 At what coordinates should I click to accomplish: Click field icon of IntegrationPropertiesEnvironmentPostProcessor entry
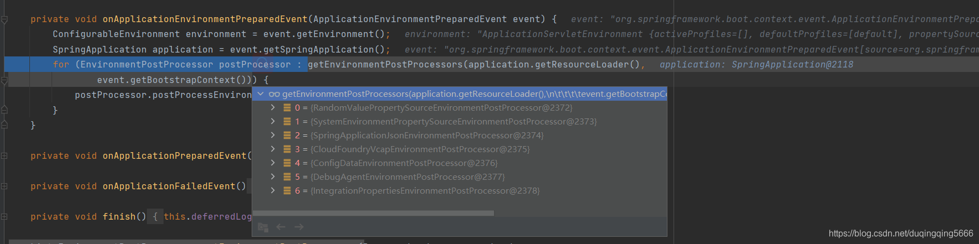pyautogui.click(x=287, y=190)
